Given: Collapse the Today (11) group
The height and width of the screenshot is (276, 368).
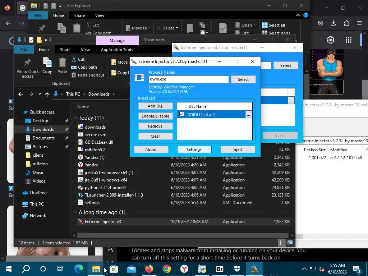Looking at the screenshot, I should (75, 118).
